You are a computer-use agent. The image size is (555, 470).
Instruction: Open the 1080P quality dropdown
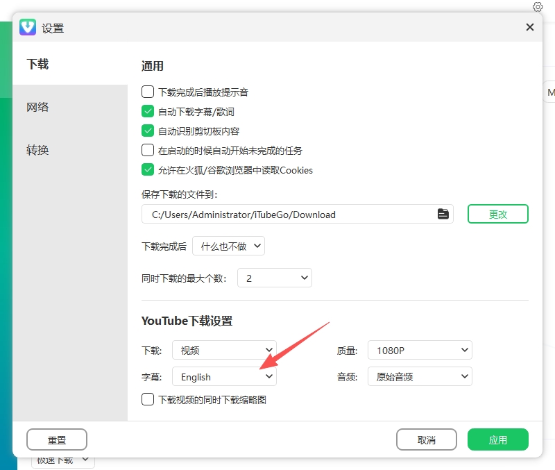tap(420, 350)
